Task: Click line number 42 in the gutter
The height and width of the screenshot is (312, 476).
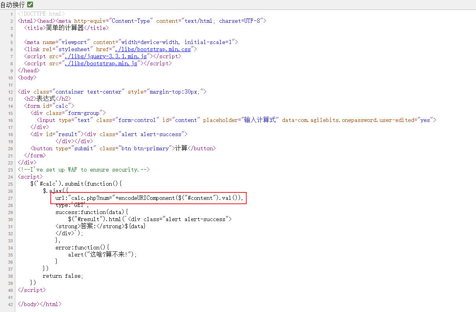Action: (11, 305)
